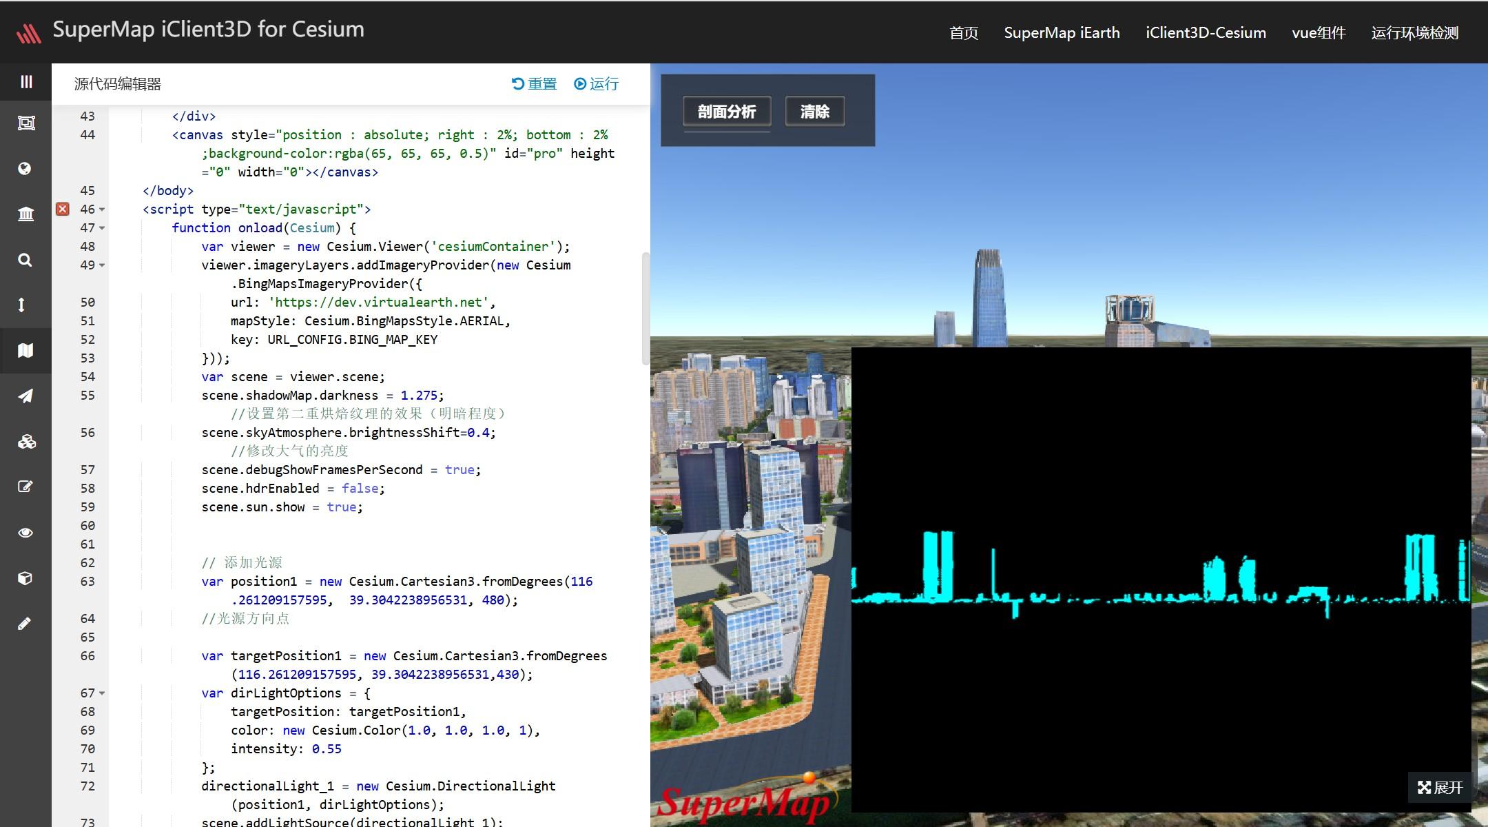Open vue组件 navigation item
Screen dimensions: 1488x827
1319,32
